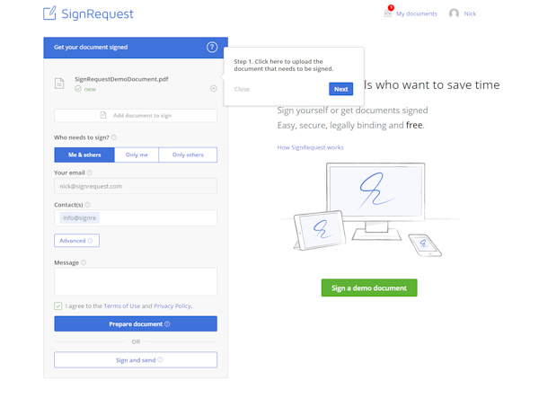Click inside the Message text box
The image size is (539, 398).
tap(136, 281)
